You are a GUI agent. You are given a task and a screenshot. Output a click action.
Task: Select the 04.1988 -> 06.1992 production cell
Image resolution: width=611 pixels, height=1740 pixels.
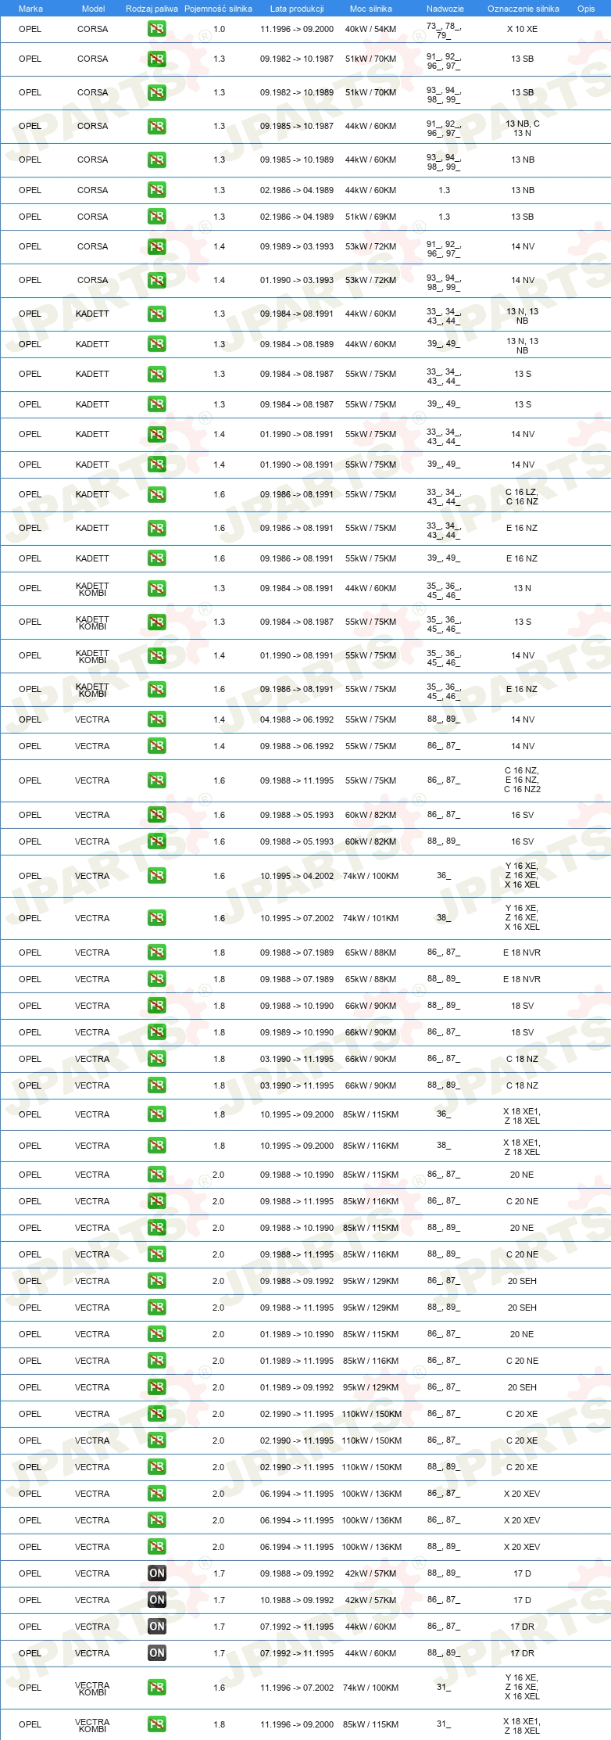click(297, 719)
